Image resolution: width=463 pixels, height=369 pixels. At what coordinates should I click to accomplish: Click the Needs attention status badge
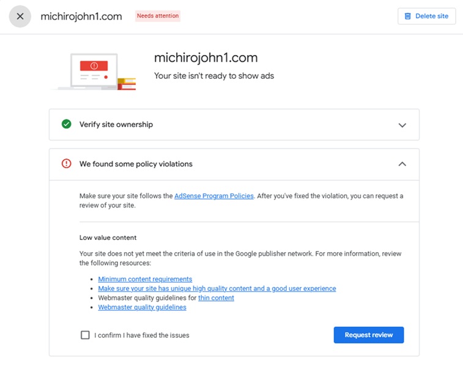point(158,16)
